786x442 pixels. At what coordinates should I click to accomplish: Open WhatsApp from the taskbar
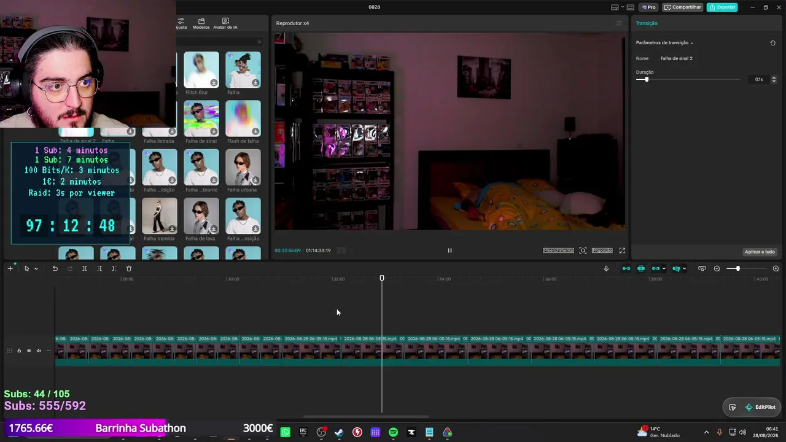(x=285, y=432)
